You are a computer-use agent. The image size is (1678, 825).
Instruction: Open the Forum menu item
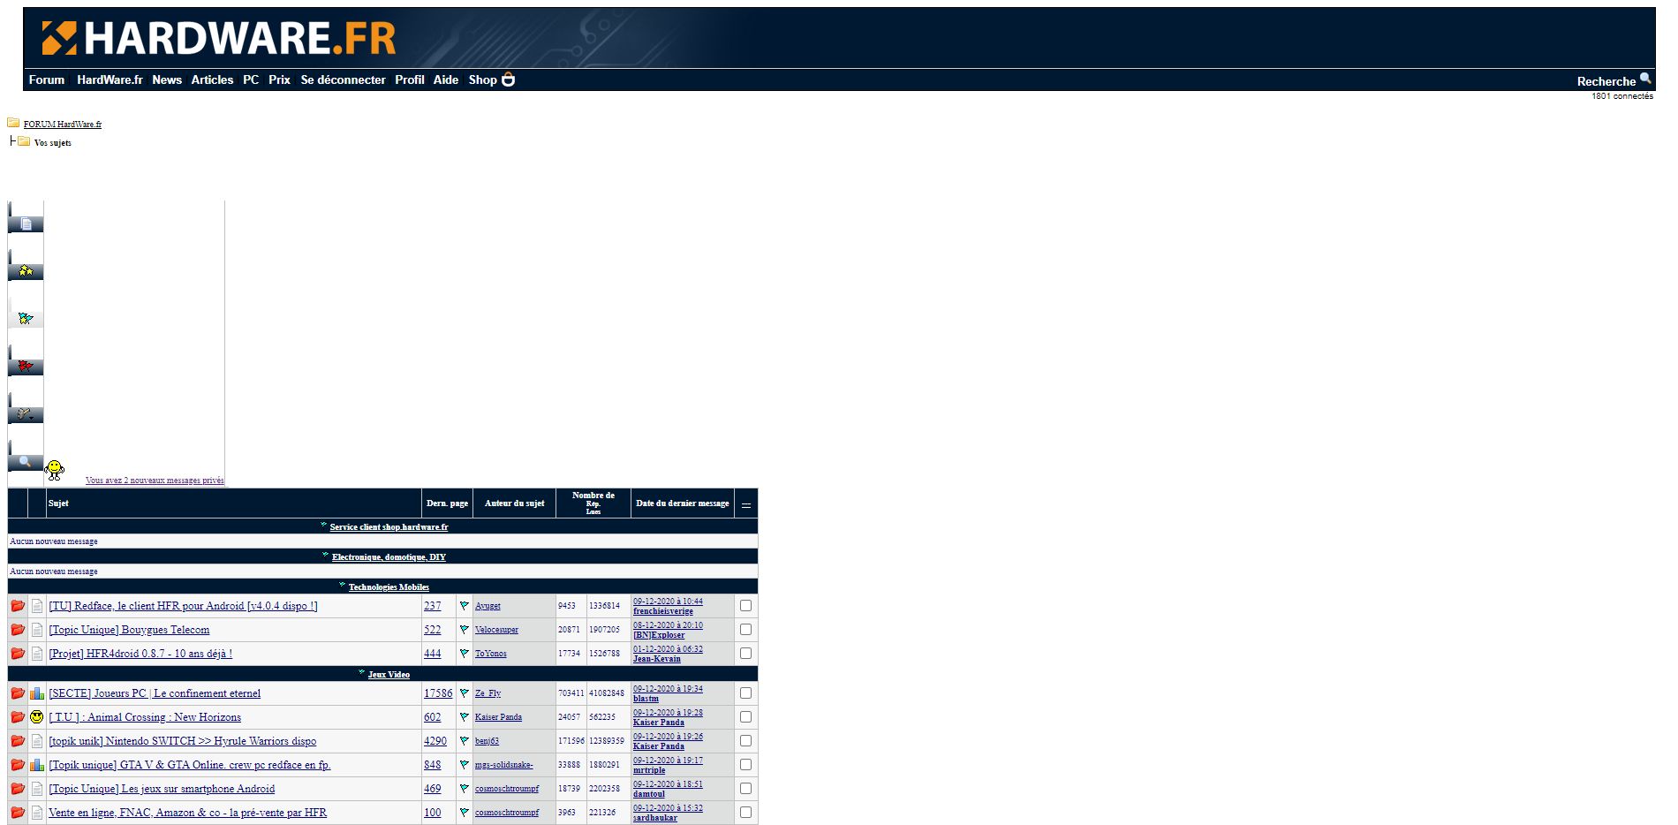[x=47, y=79]
